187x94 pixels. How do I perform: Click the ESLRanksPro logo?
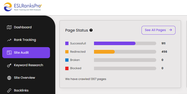point(23,7)
